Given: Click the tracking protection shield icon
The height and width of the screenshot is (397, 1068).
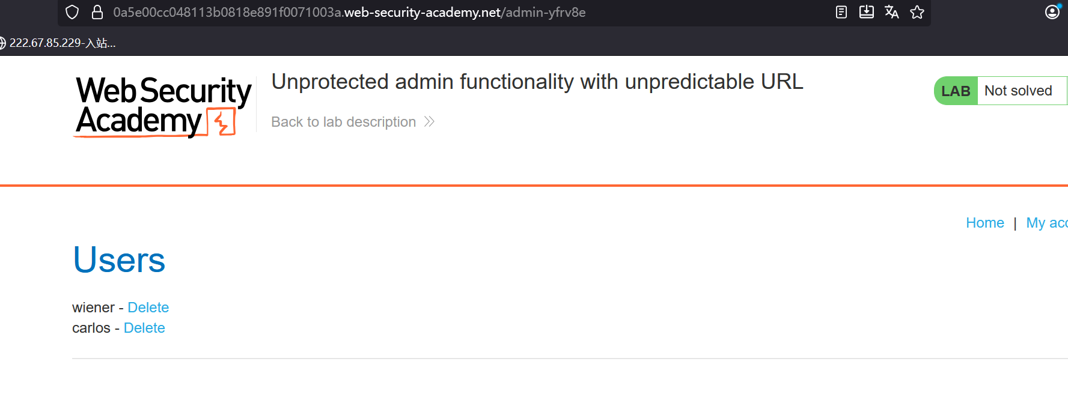Looking at the screenshot, I should [x=72, y=13].
